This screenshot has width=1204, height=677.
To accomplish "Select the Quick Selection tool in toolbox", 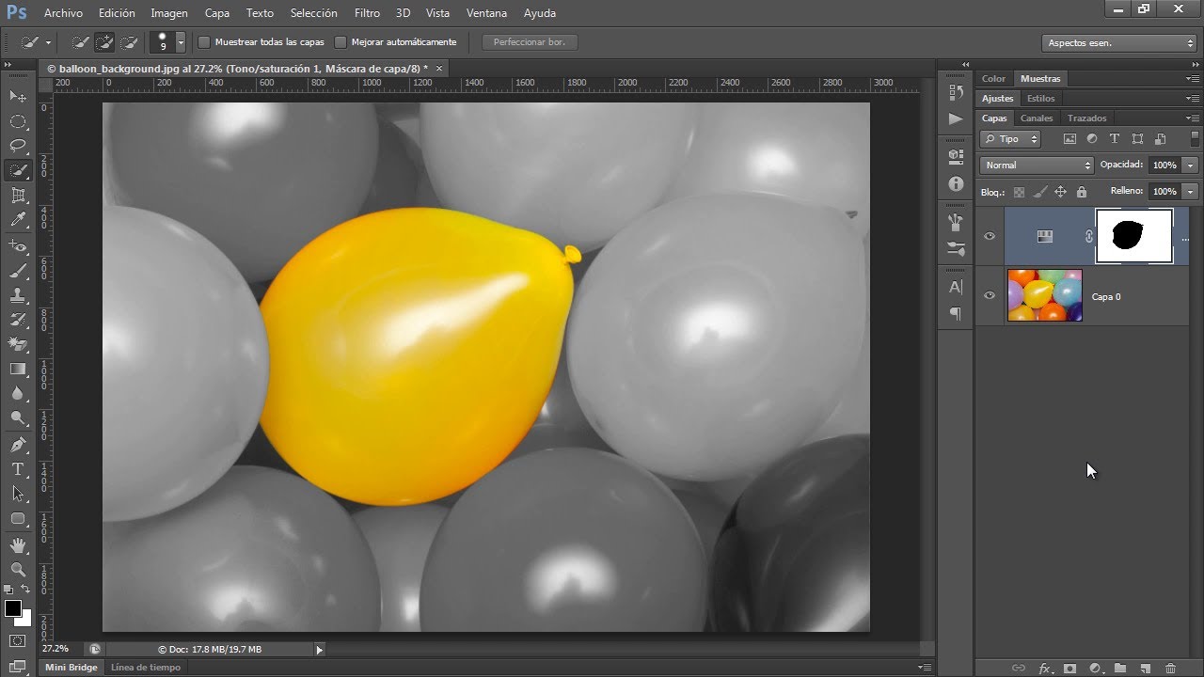I will click(x=18, y=170).
